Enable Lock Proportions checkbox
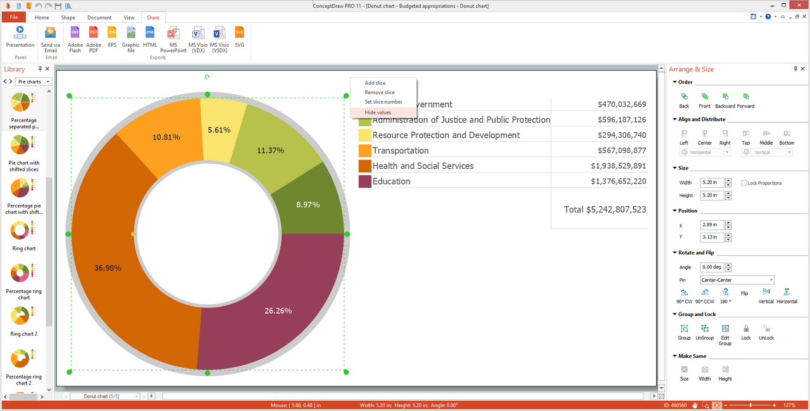810x411 pixels. 744,183
